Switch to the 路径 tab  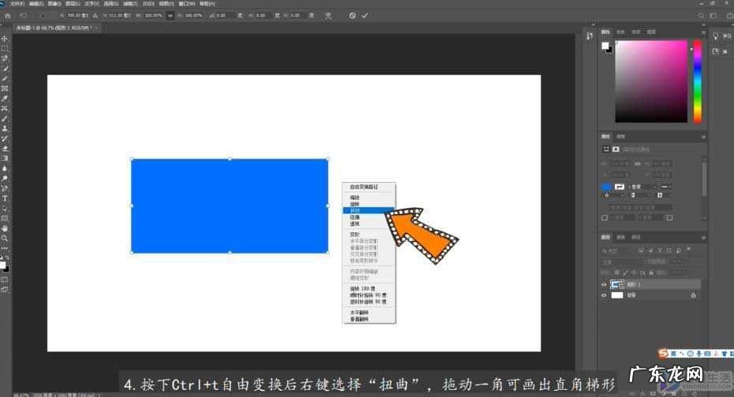[635, 237]
